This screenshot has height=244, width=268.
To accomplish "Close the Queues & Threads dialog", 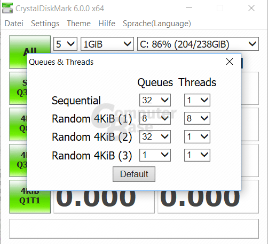I will point(230,62).
